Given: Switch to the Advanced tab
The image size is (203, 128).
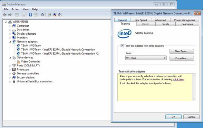Looking at the screenshot, I should pyautogui.click(x=160, y=20).
